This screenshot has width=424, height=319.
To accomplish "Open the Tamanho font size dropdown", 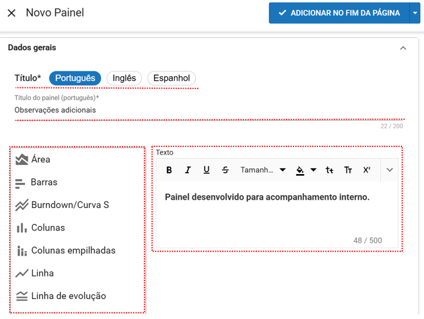I will (x=263, y=170).
